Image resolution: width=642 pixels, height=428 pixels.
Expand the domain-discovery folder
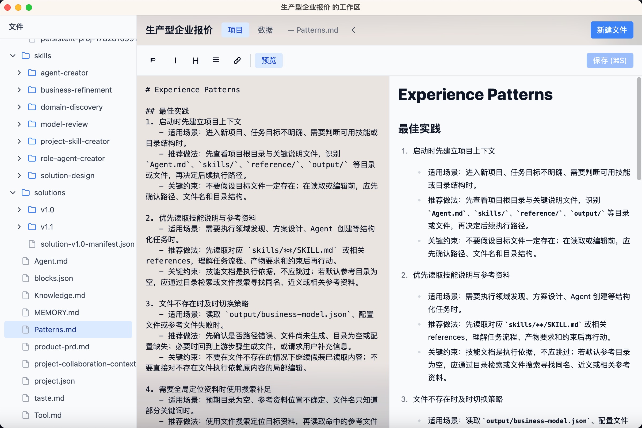19,107
